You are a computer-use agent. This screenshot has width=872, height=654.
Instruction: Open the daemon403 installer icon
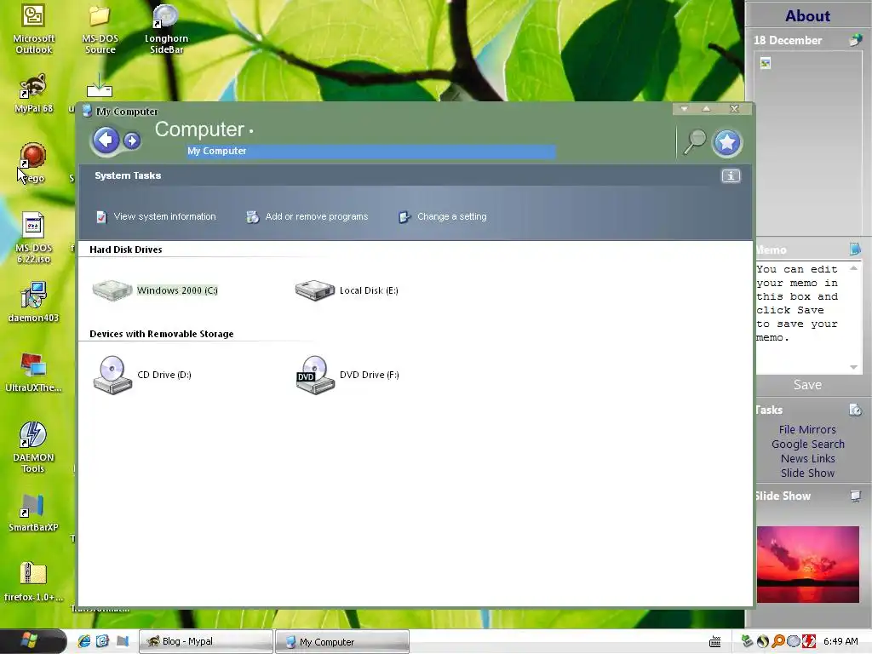33,302
